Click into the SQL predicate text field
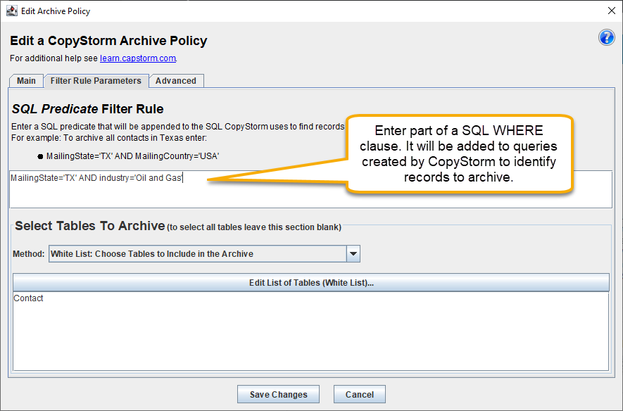Viewport: 623px width, 411px height. (310, 189)
